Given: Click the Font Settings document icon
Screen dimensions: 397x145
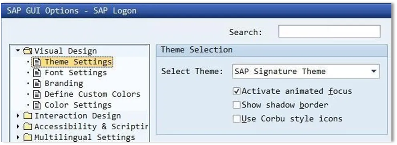Looking at the screenshot, I should (37, 73).
